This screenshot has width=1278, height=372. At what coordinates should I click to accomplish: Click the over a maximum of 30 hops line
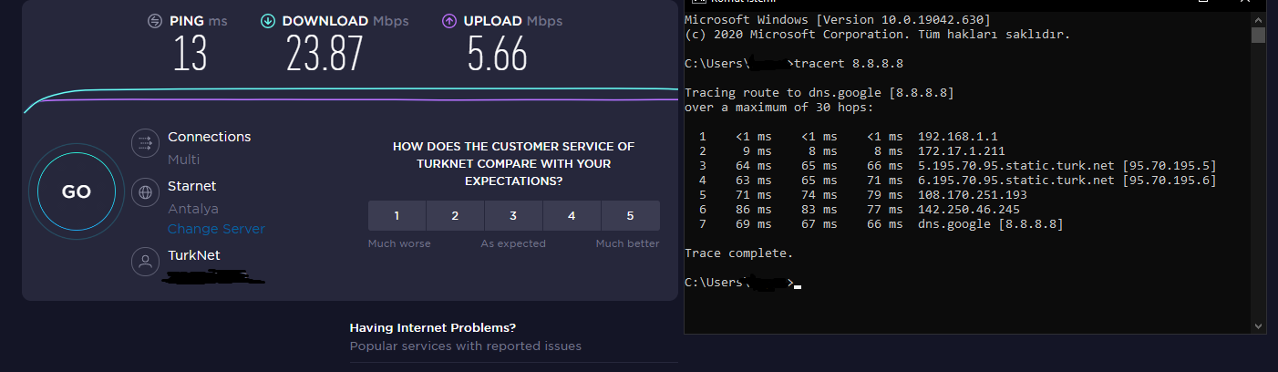[779, 107]
